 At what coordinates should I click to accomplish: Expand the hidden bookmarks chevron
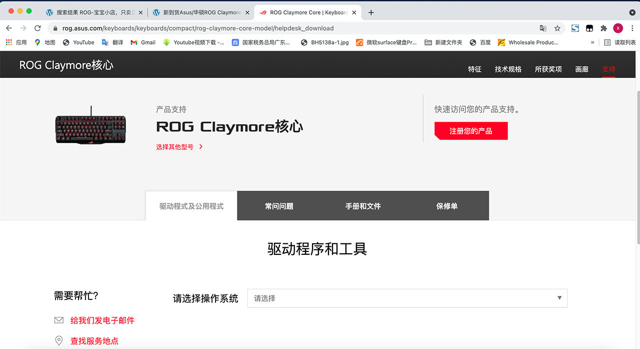click(592, 43)
